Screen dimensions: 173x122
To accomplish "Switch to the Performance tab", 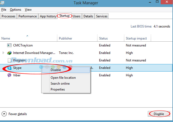I will (27, 16).
